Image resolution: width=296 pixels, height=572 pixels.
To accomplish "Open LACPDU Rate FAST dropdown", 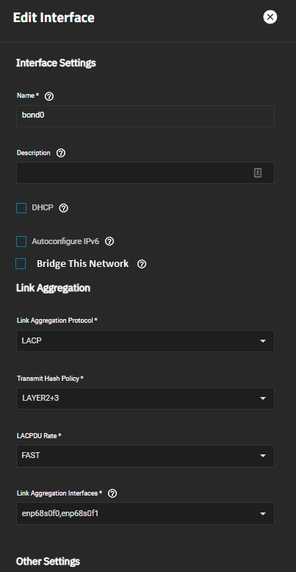I will point(145,456).
